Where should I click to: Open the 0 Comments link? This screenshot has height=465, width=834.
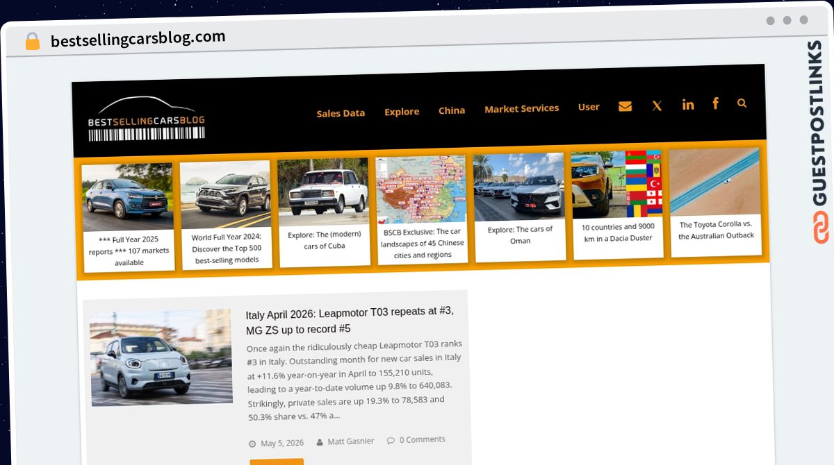421,439
